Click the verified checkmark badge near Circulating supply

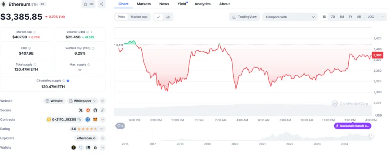(x=68, y=81)
